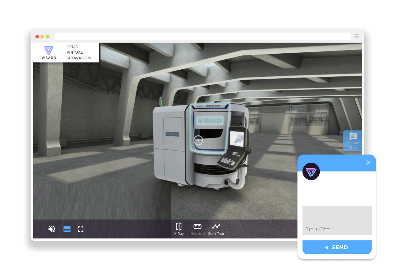The image size is (395, 271).
Task: Click the circular hotspot on machine
Action: [x=198, y=140]
